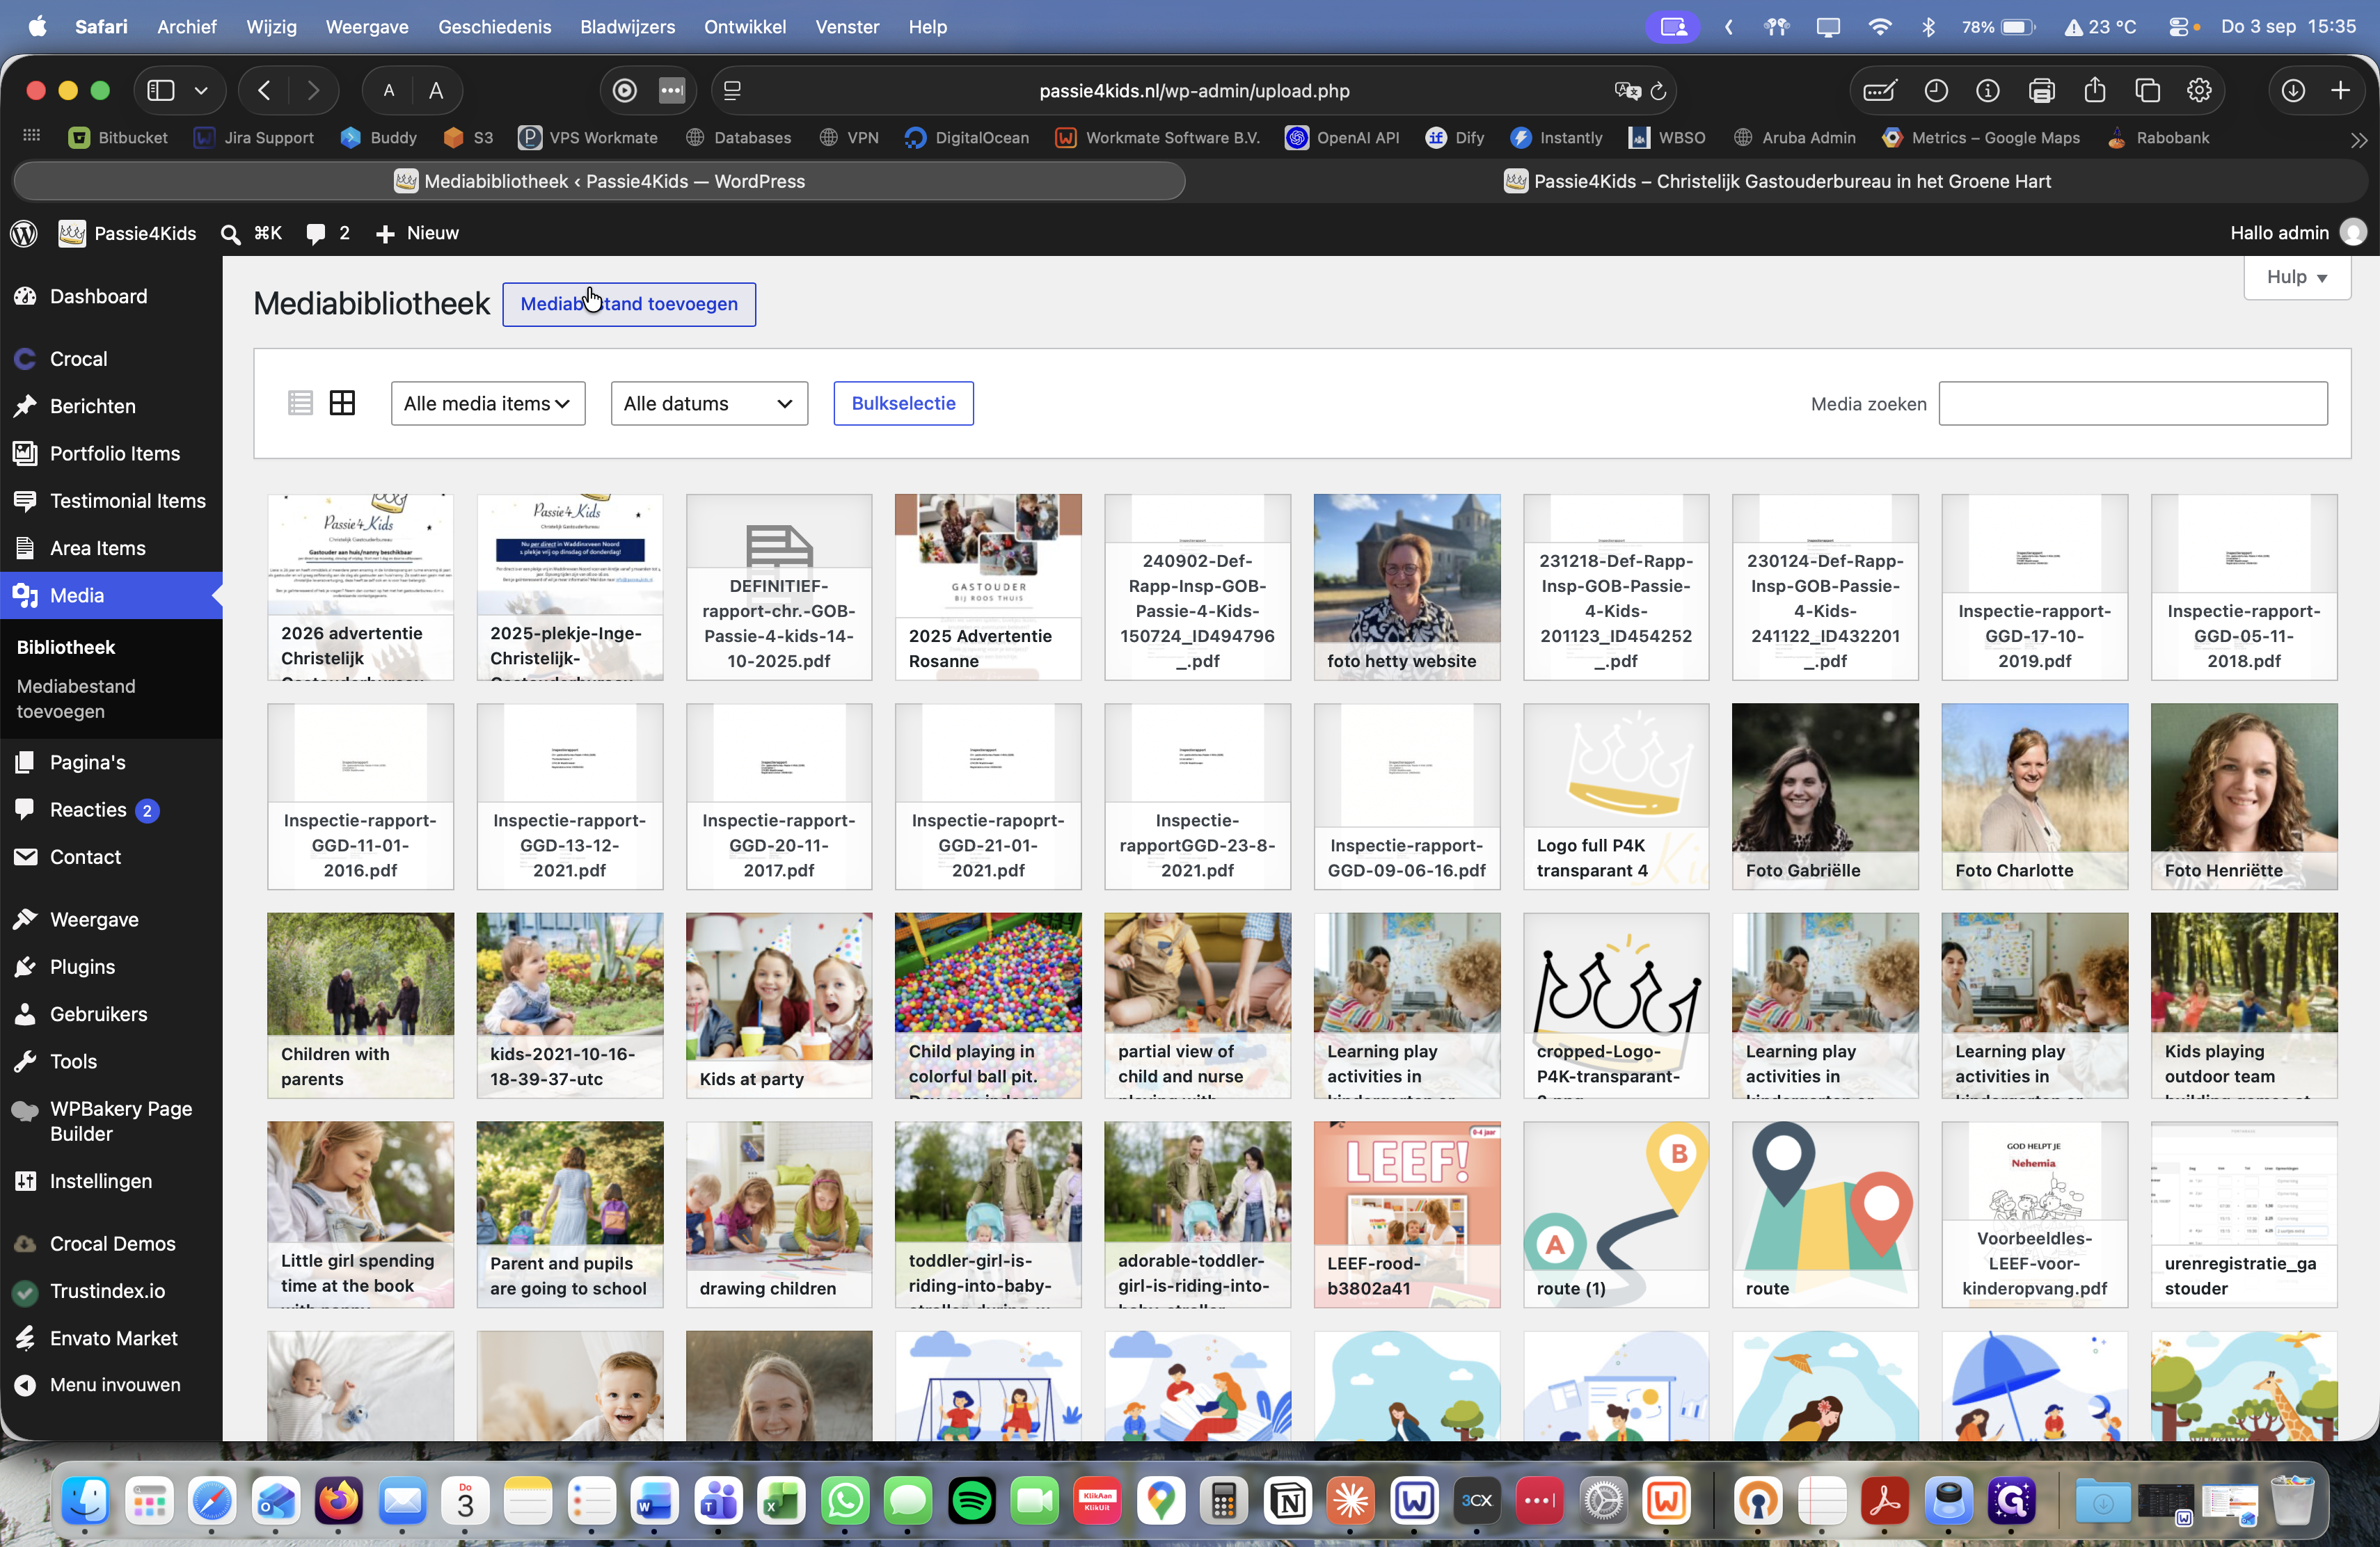The height and width of the screenshot is (1547, 2380).
Task: Open Mediabestand toevoegen submenu link
Action: point(76,698)
